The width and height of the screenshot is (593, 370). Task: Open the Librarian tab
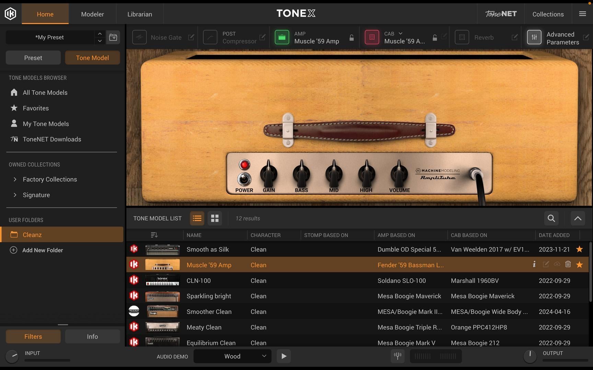click(x=140, y=14)
